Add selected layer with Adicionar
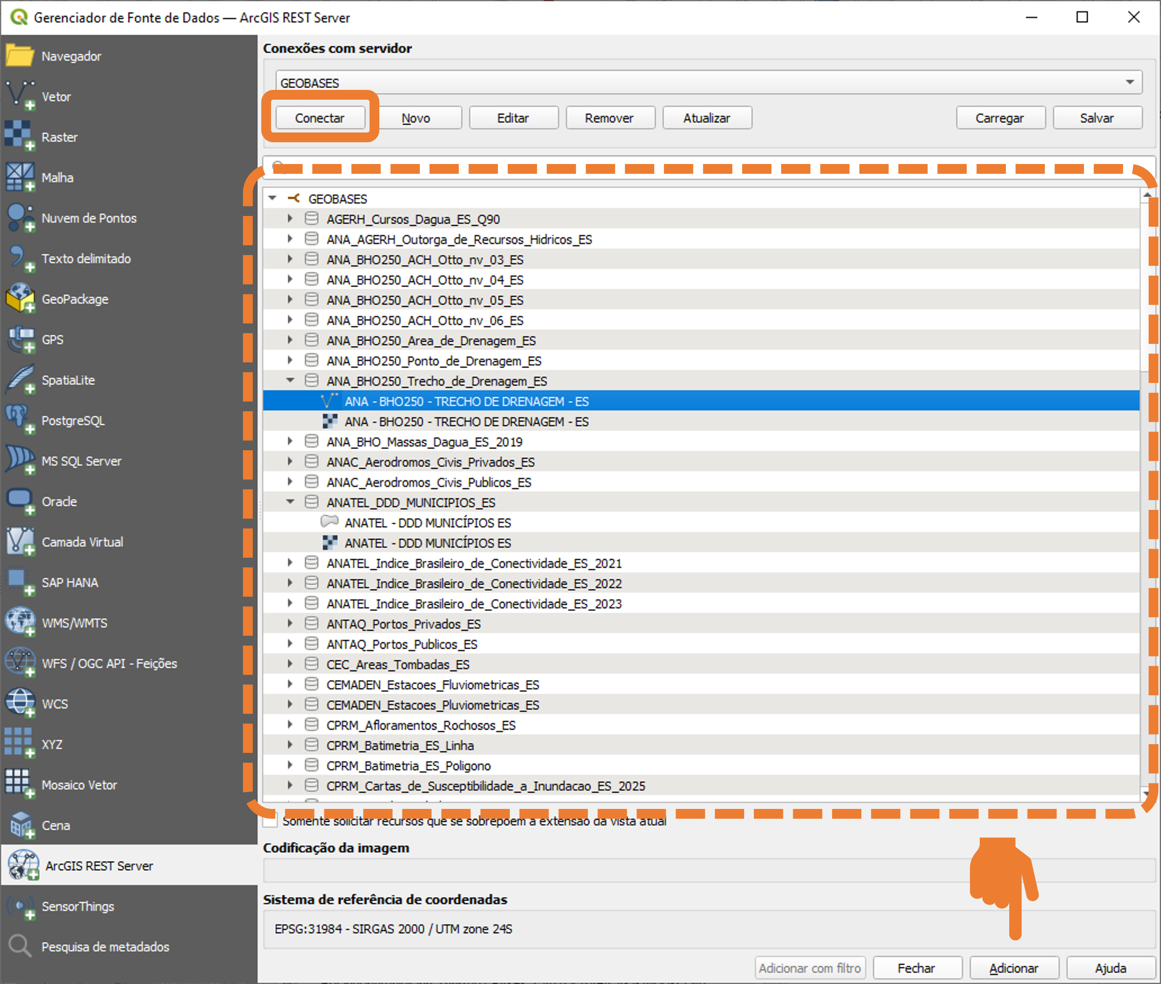 [x=1014, y=968]
